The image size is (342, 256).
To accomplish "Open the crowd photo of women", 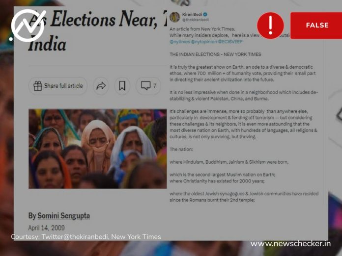I will [x=97, y=149].
